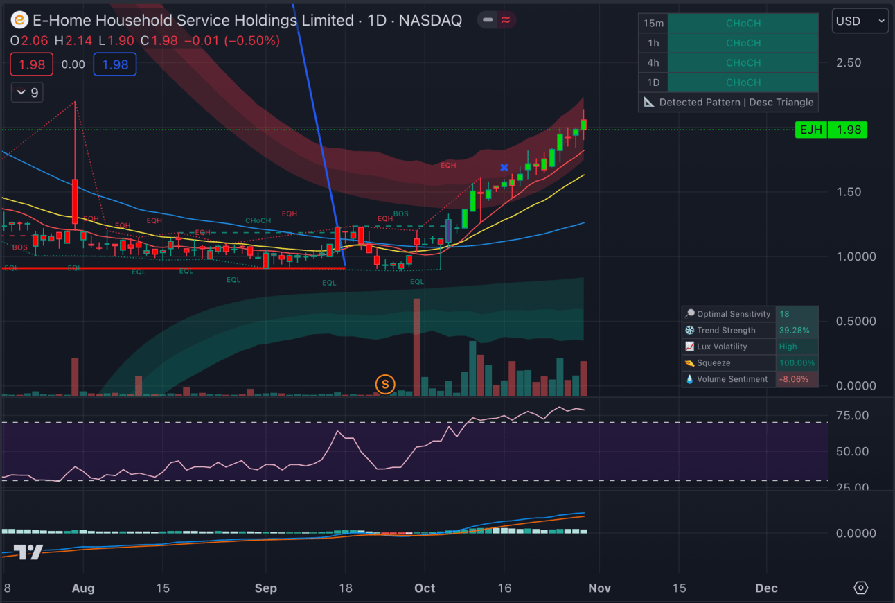Click the 'Detected Pattern | Desc Triangle' text
This screenshot has width=895, height=603.
pos(736,102)
